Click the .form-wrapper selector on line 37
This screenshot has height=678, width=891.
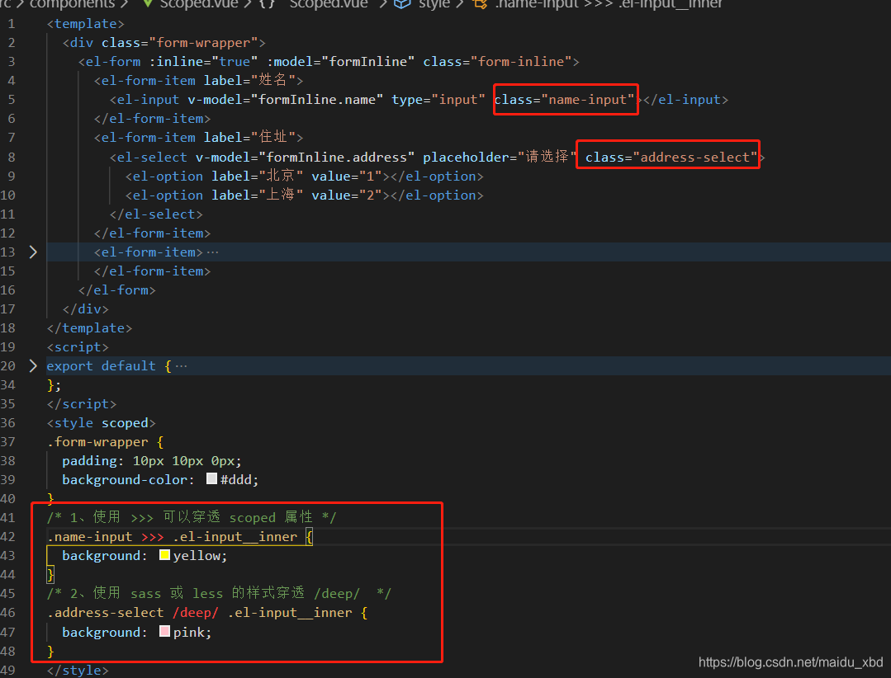(x=97, y=441)
